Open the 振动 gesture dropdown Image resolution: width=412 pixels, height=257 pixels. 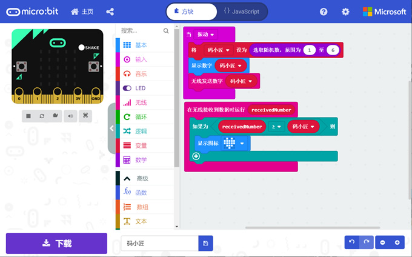205,35
